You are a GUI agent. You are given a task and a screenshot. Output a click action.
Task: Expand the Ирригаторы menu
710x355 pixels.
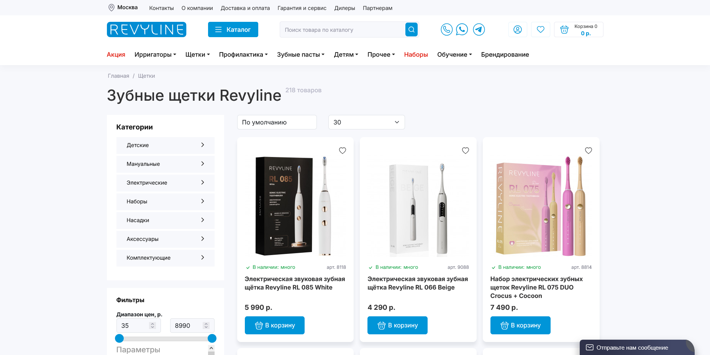point(155,54)
